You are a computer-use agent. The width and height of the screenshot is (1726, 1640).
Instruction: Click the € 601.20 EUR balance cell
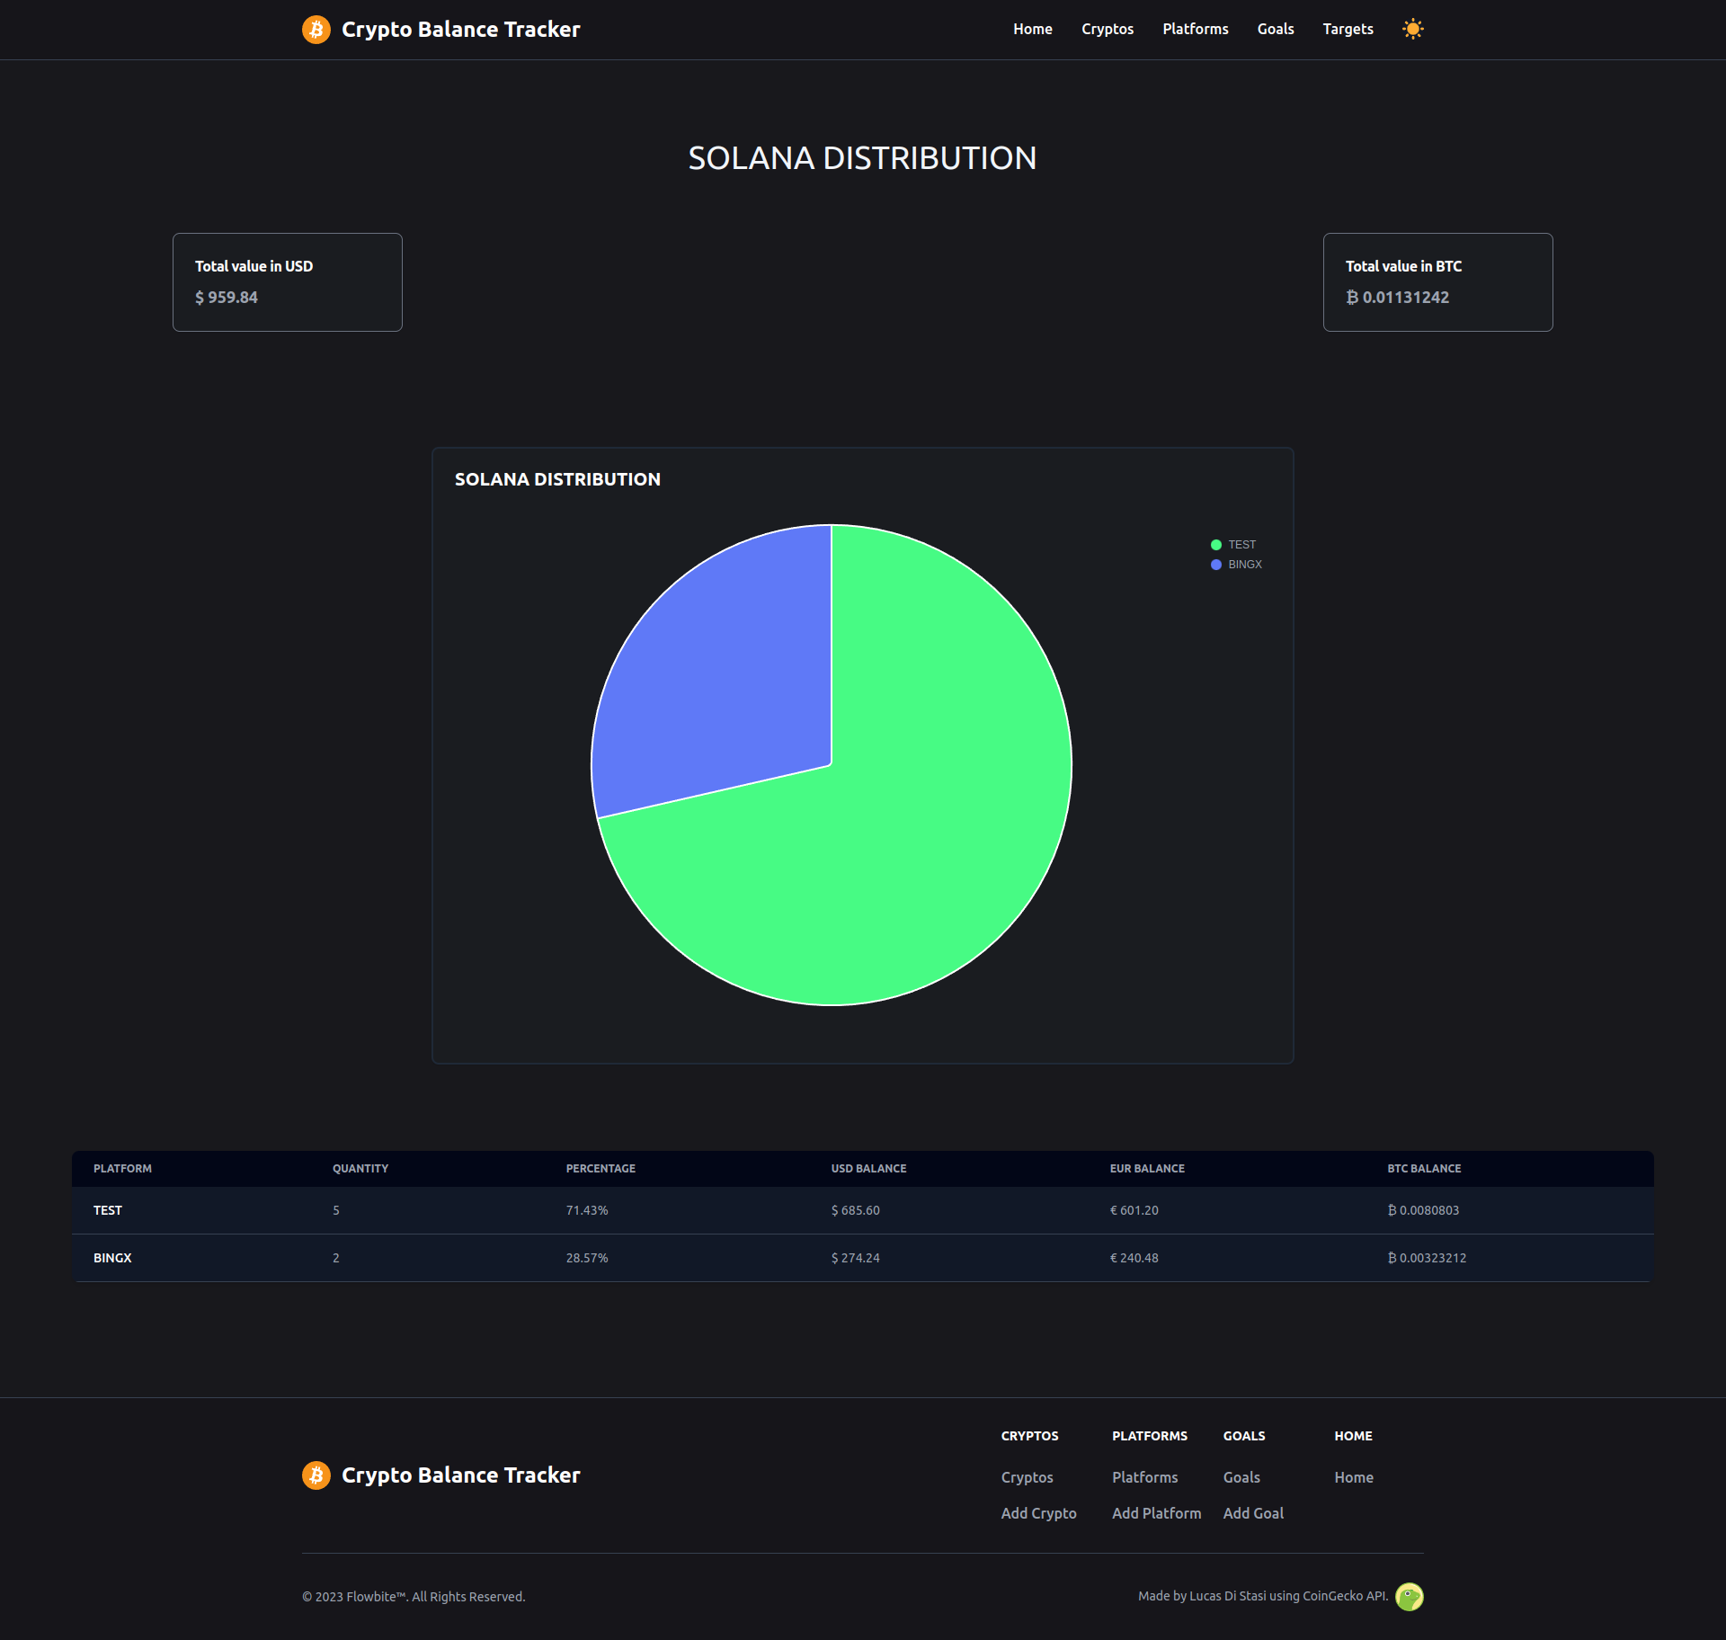point(1134,1210)
